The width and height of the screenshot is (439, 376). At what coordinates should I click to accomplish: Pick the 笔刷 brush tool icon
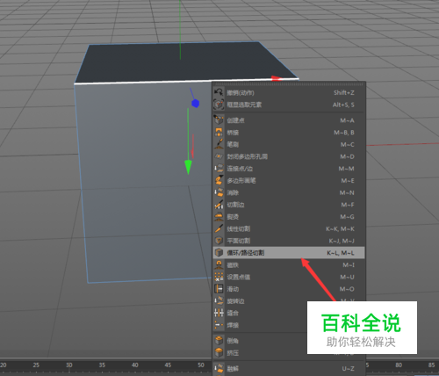(x=219, y=144)
